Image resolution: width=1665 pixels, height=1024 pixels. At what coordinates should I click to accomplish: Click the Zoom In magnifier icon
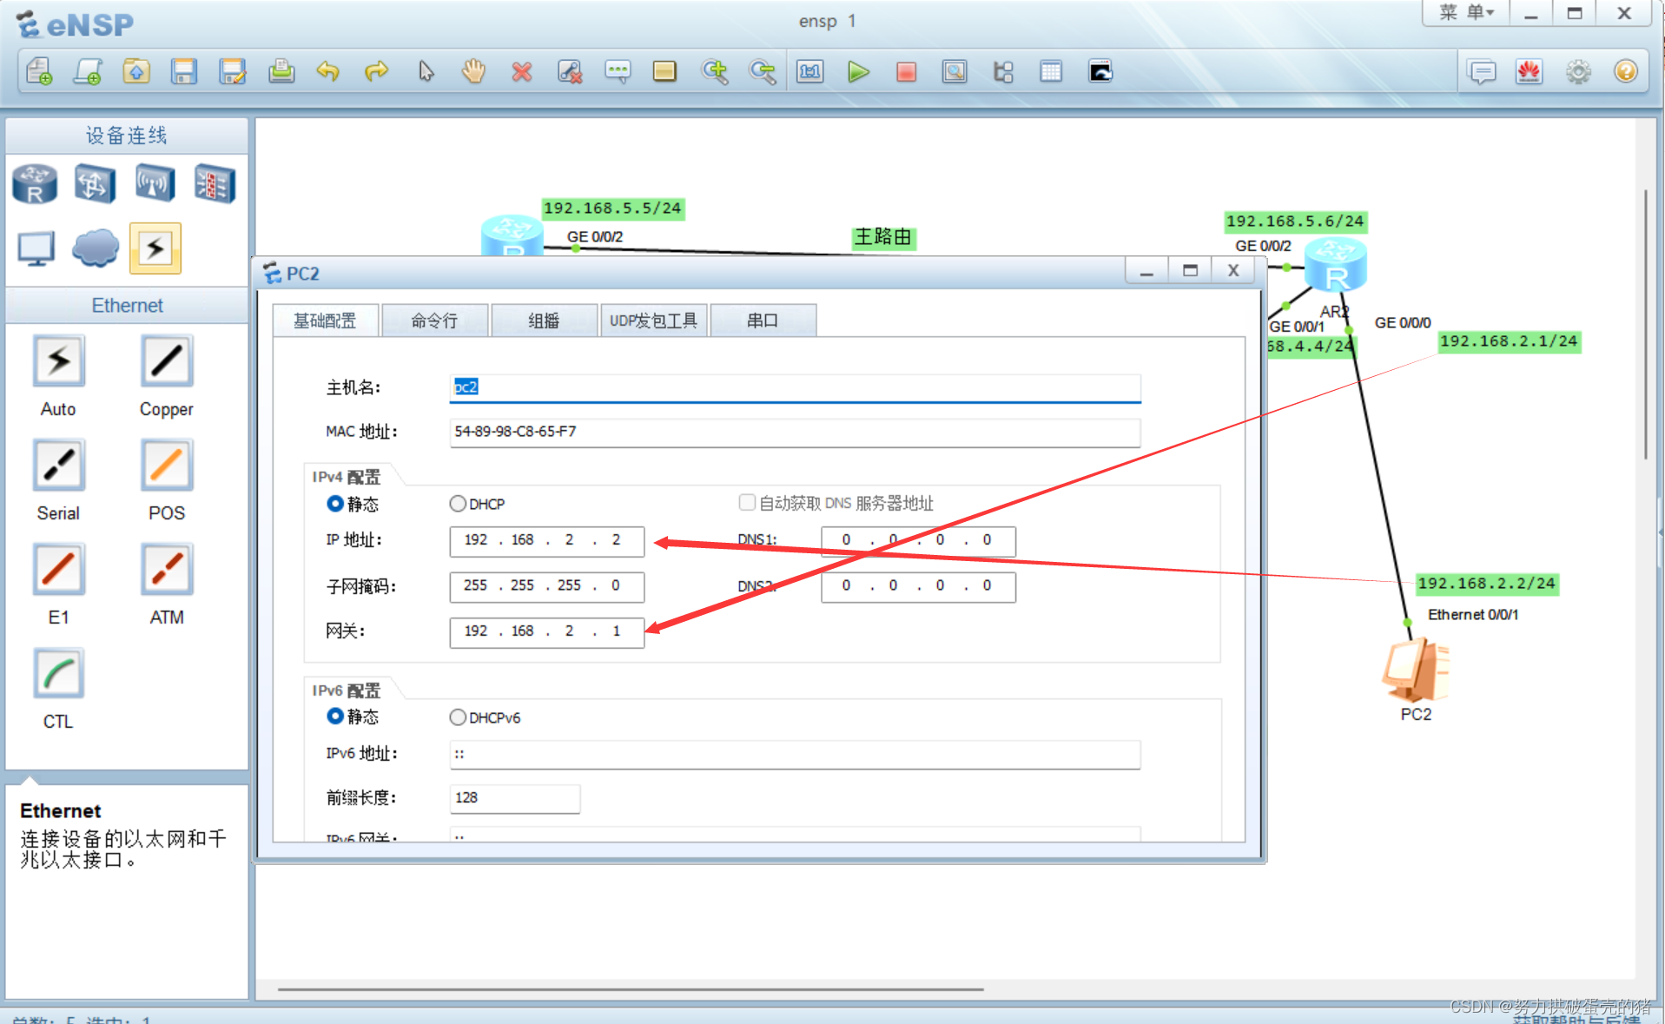tap(715, 71)
